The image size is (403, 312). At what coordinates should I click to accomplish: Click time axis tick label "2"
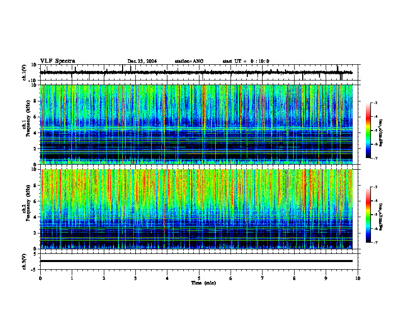[x=104, y=278]
